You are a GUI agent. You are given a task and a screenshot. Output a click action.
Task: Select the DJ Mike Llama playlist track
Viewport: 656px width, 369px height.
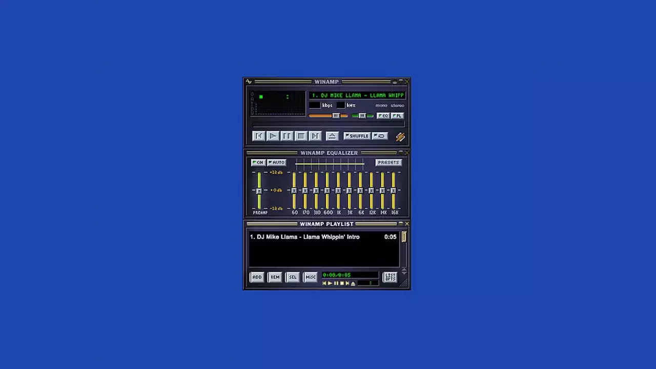point(323,237)
